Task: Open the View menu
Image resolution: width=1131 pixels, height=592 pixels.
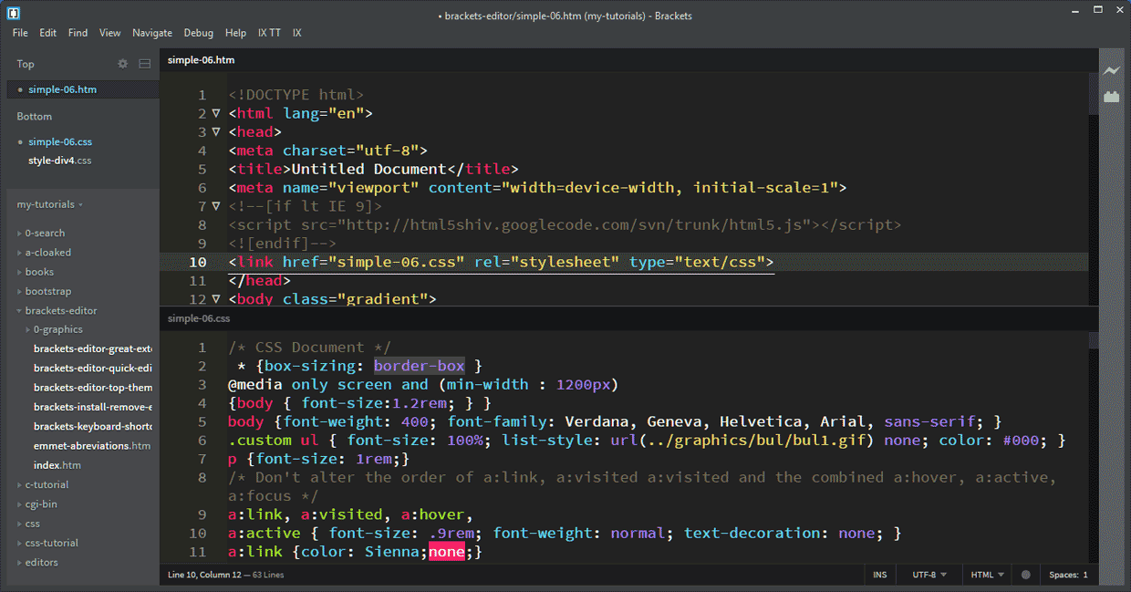Action: [109, 33]
